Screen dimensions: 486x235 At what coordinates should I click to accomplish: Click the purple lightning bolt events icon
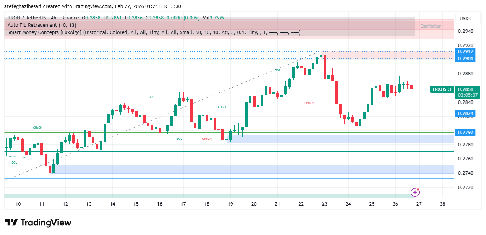pyautogui.click(x=415, y=192)
